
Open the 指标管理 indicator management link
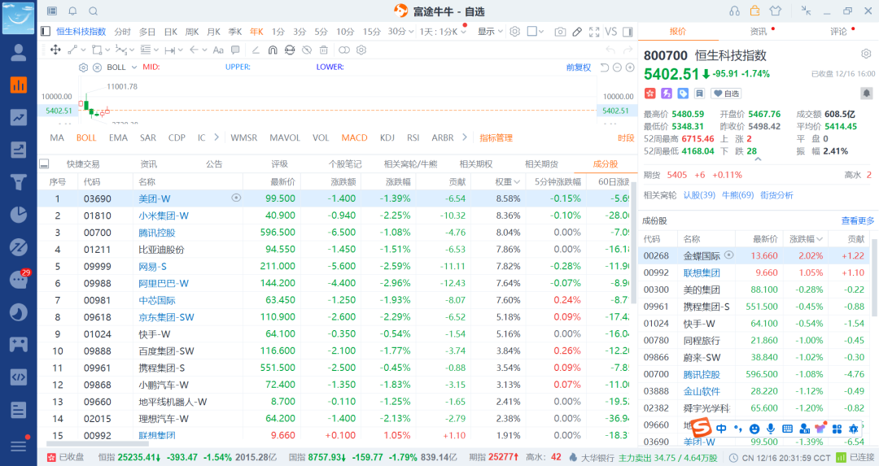(496, 137)
